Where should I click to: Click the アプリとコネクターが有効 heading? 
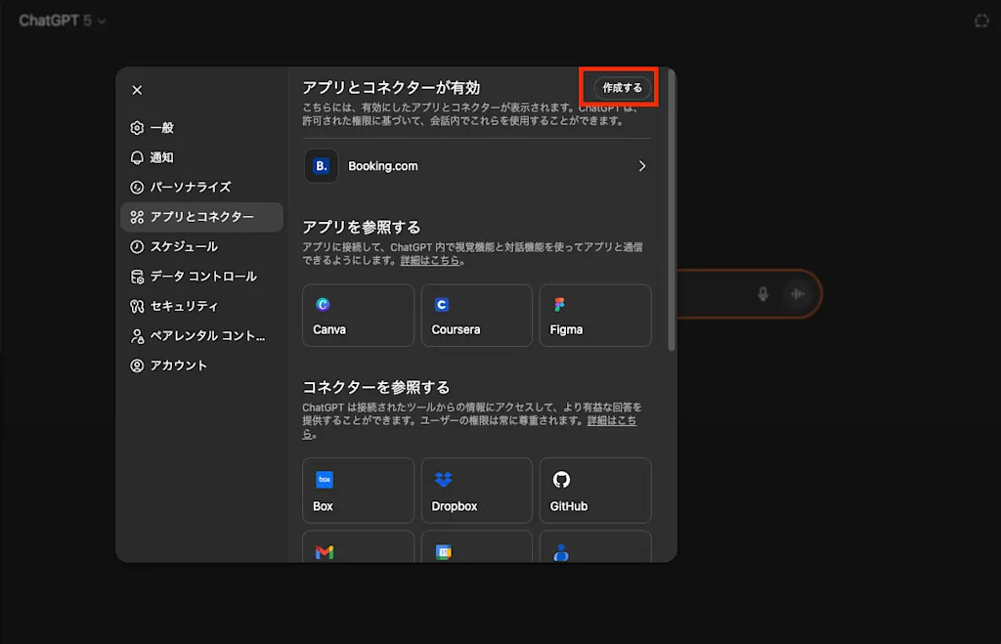pos(391,87)
